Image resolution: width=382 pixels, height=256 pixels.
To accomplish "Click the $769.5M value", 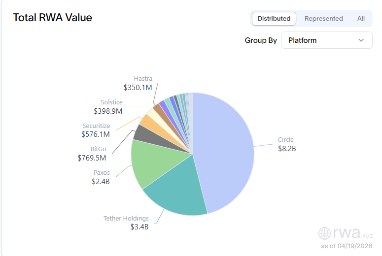I will 92,158.
